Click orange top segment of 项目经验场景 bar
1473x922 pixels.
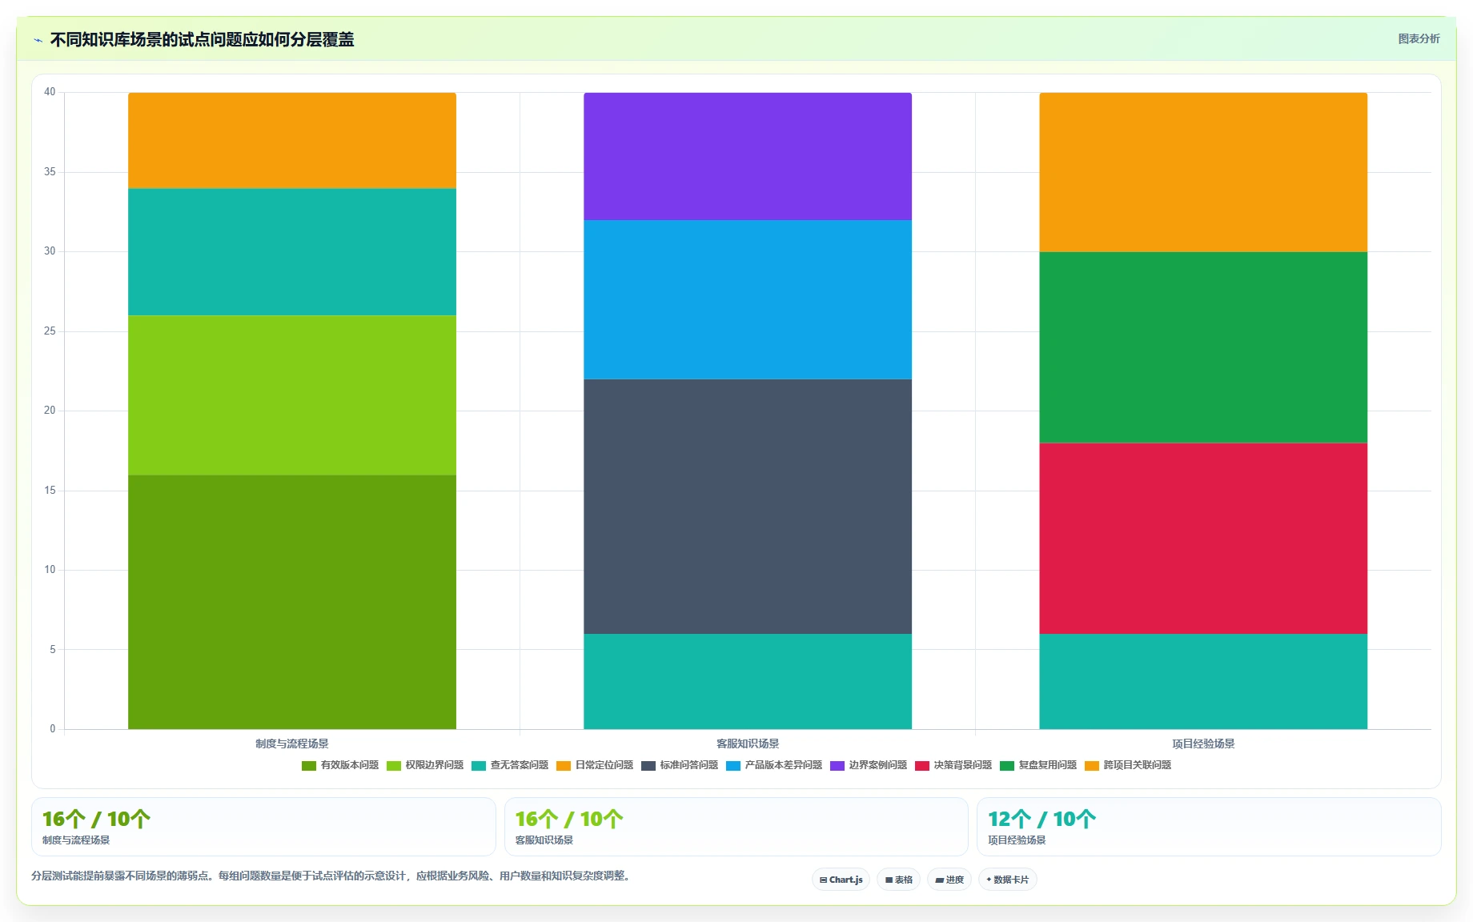pyautogui.click(x=1203, y=172)
